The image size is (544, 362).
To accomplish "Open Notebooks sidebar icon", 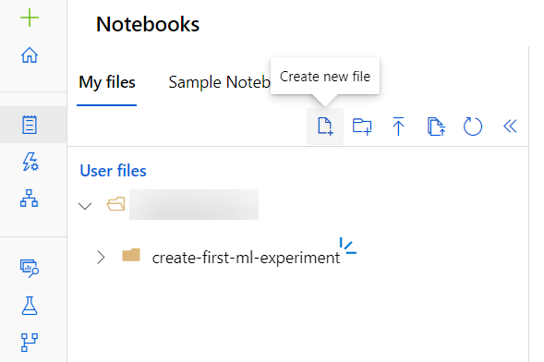I will tap(30, 125).
